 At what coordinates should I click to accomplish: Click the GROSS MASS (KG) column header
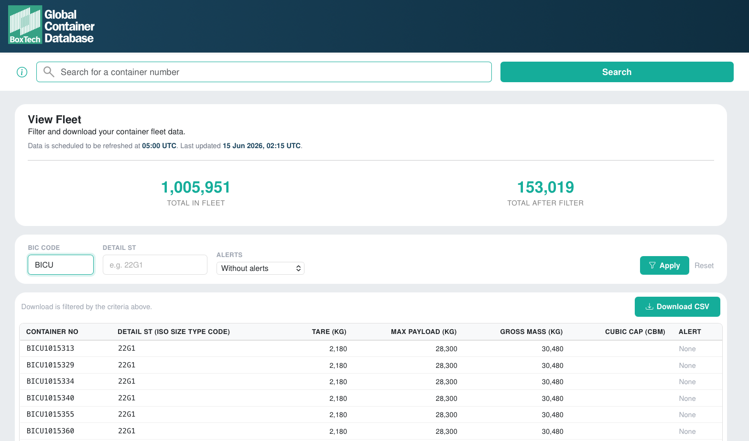click(x=531, y=332)
